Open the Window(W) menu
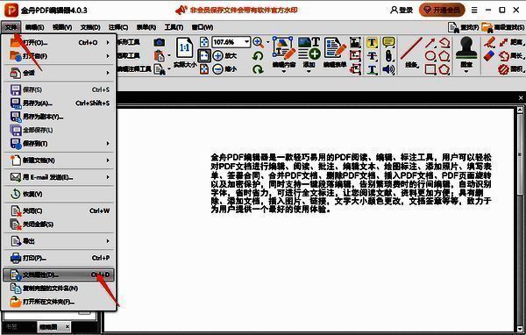 click(203, 27)
